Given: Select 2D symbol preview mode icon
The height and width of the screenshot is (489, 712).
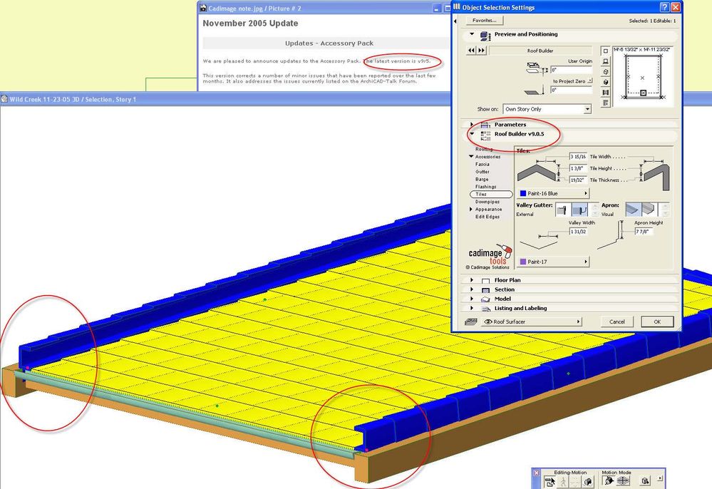Looking at the screenshot, I should point(605,51).
